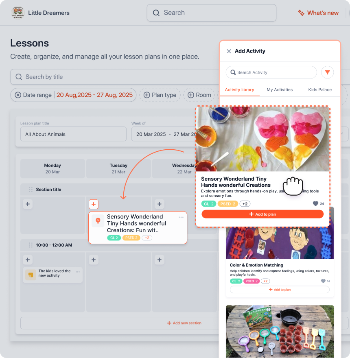
Task: Click the Add new section link
Action: [184, 323]
